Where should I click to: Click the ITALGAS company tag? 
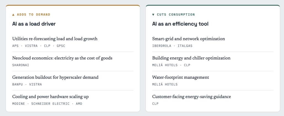pyautogui.click(x=185, y=46)
